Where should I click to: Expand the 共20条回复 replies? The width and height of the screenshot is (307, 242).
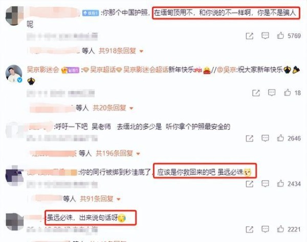coord(113,107)
